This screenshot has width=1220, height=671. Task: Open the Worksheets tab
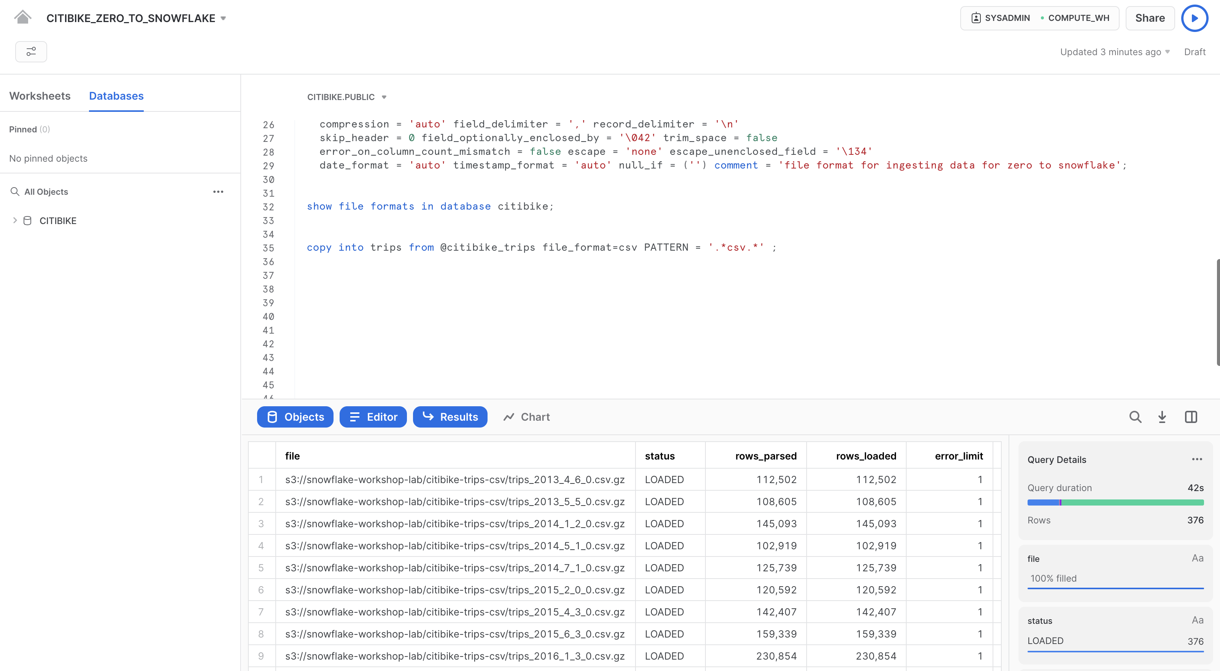click(40, 96)
